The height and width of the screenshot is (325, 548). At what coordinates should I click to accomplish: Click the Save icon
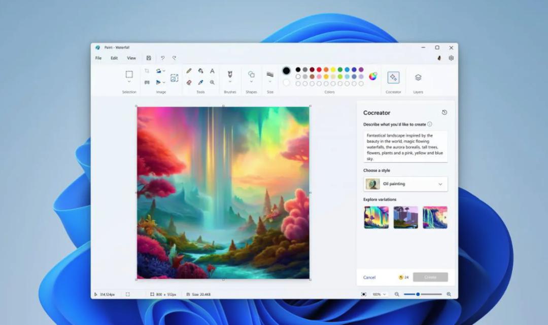149,58
